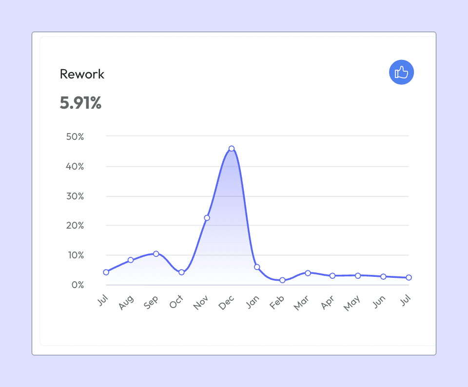
Task: Select the March data point
Action: click(308, 273)
